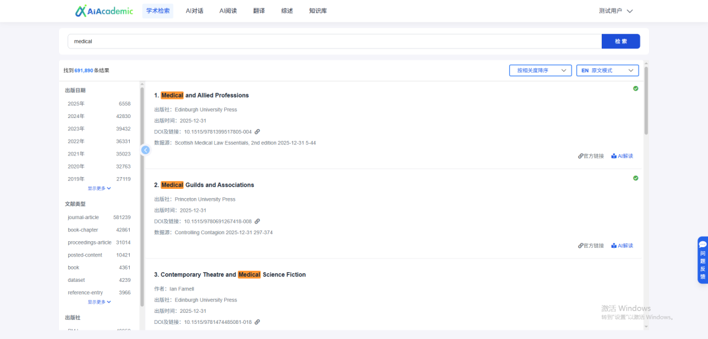Click green status check on first result
Viewport: 708px width, 339px height.
point(635,89)
